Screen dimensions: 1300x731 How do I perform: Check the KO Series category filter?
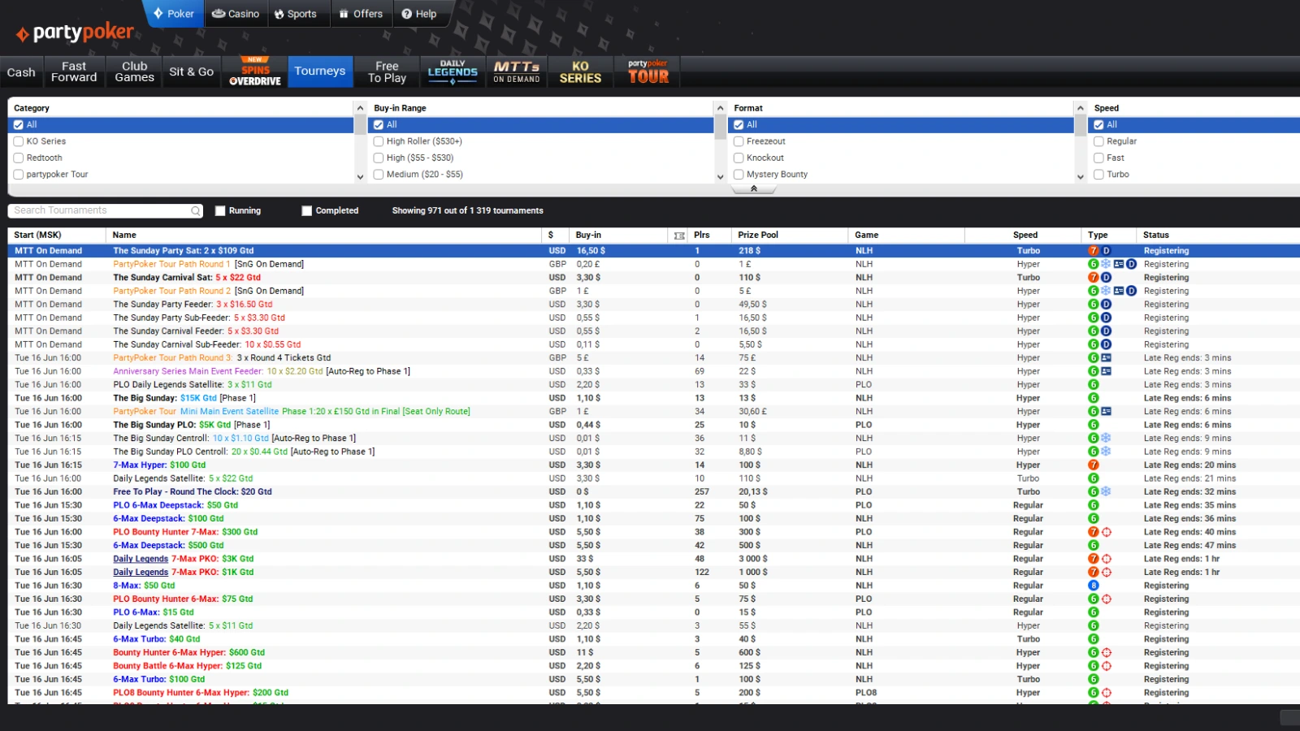pos(19,141)
